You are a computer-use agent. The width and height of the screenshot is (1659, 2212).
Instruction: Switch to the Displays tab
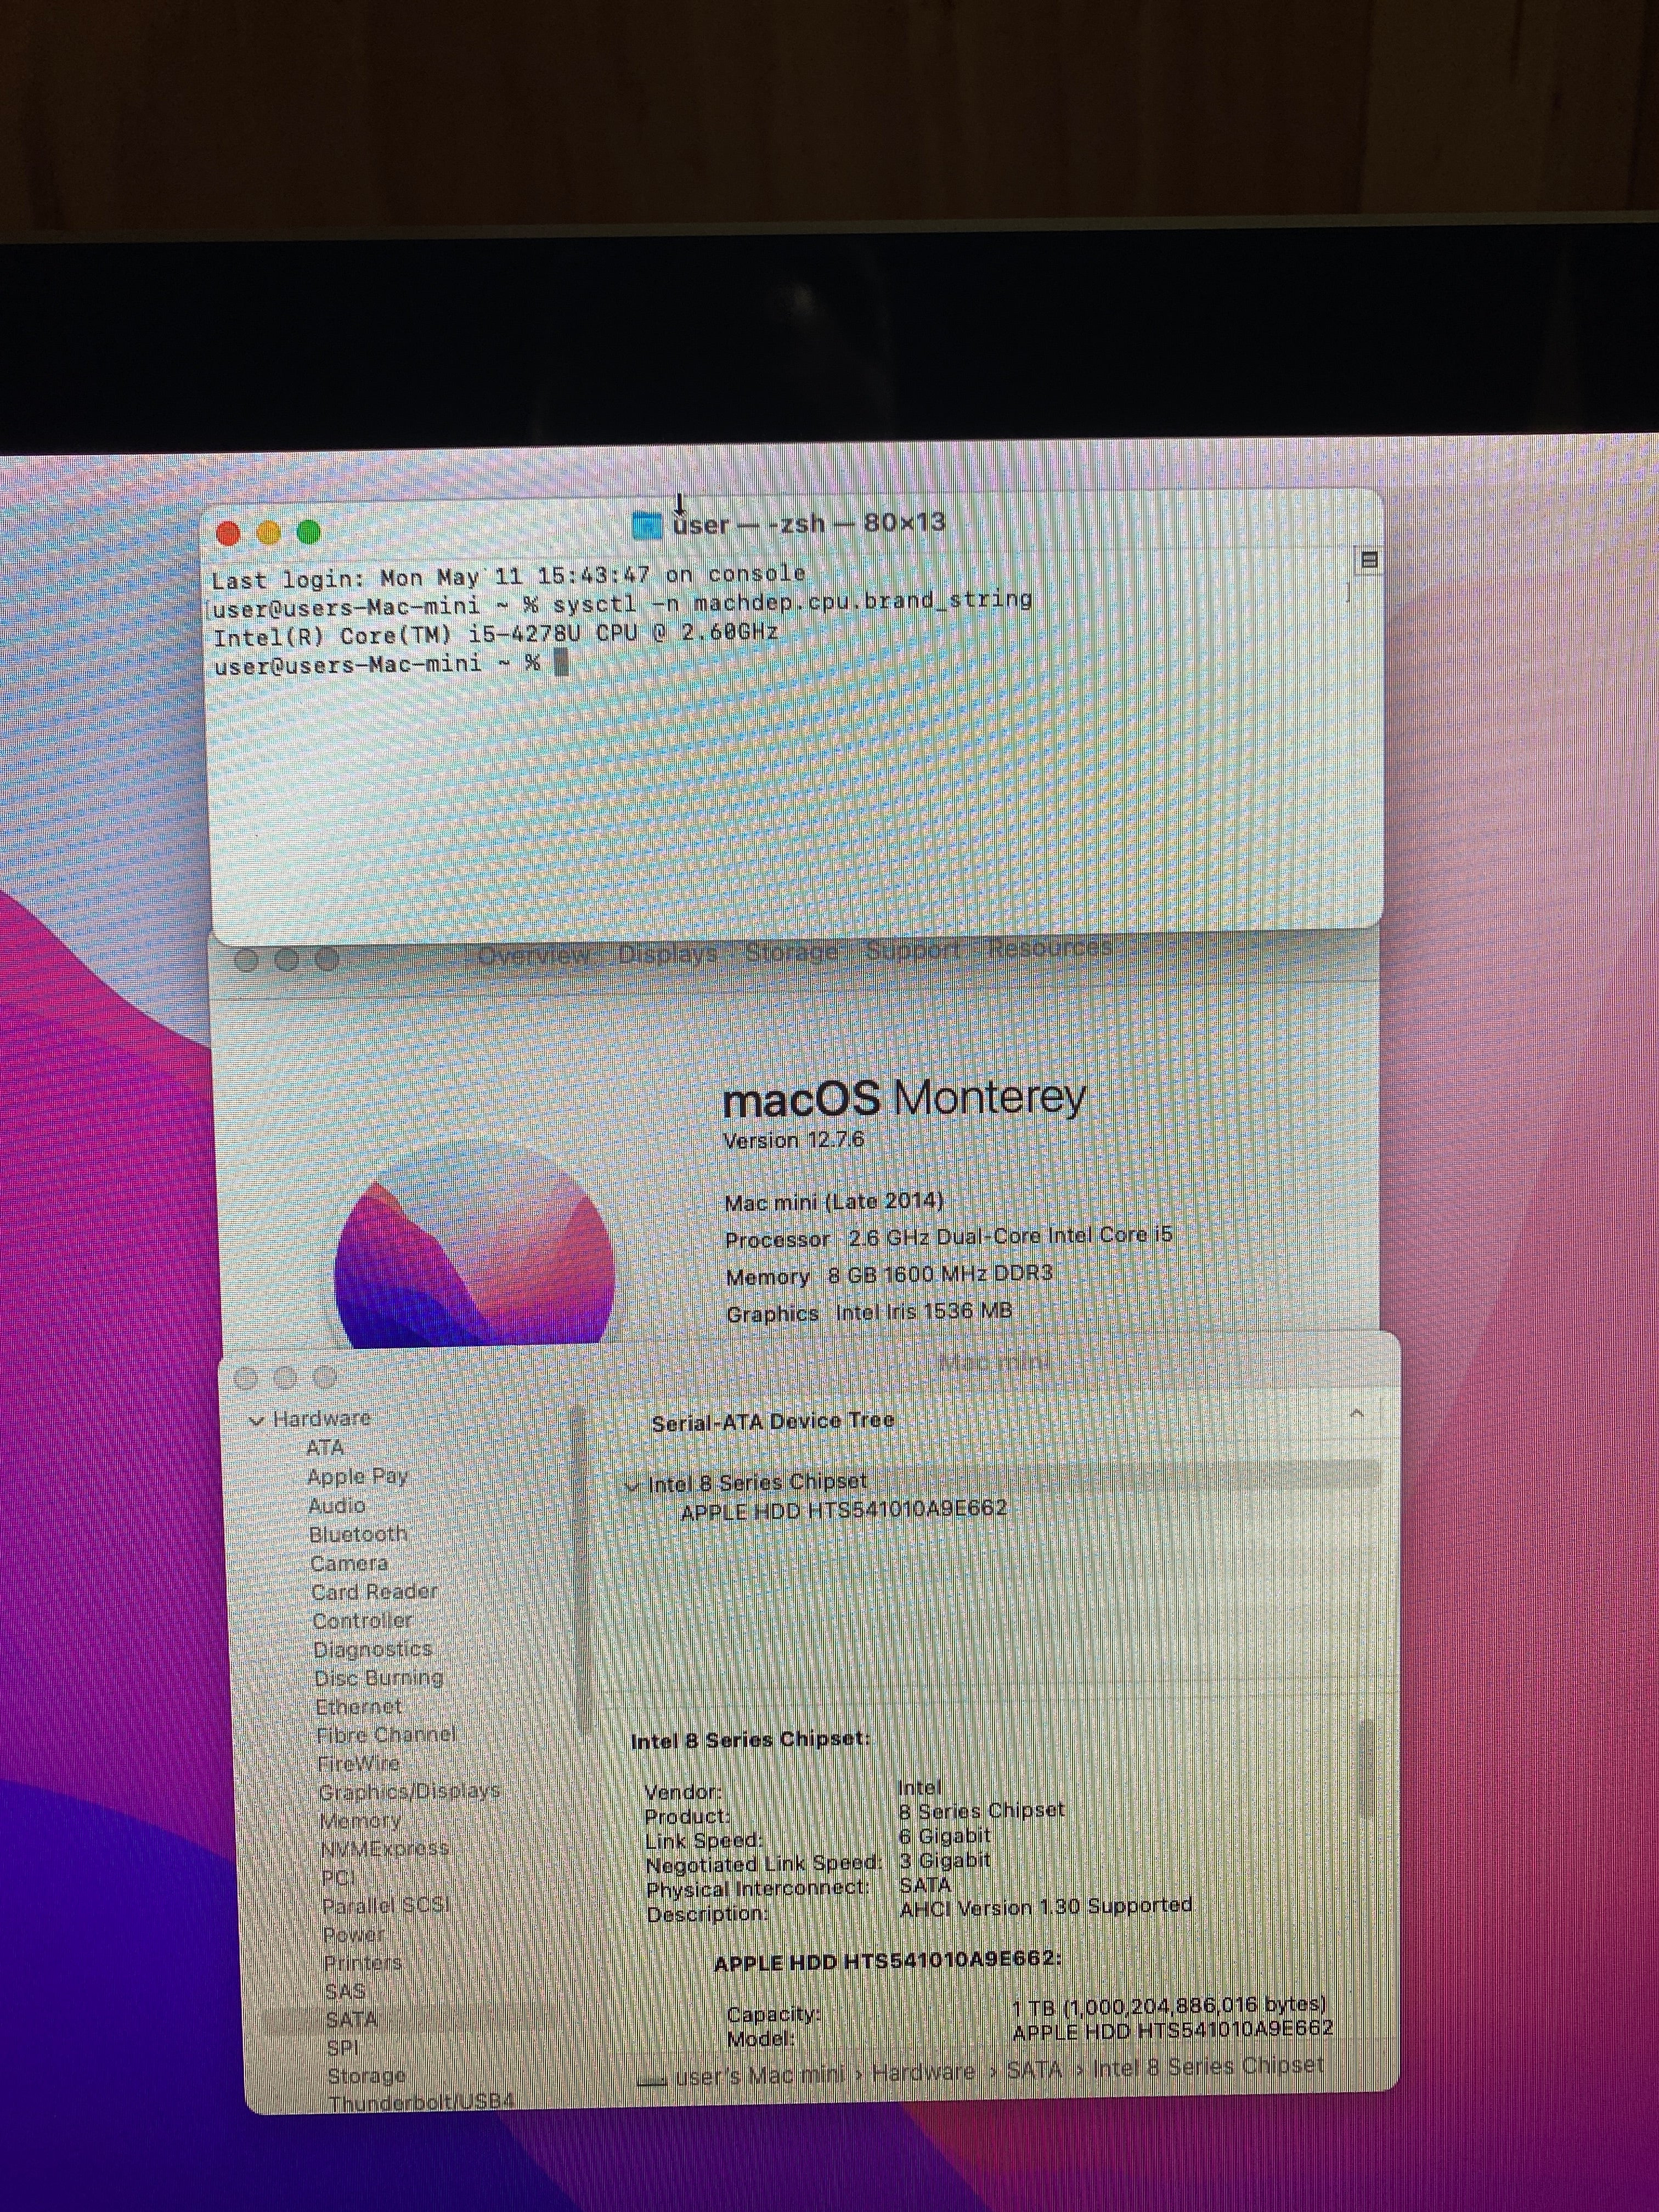(668, 954)
